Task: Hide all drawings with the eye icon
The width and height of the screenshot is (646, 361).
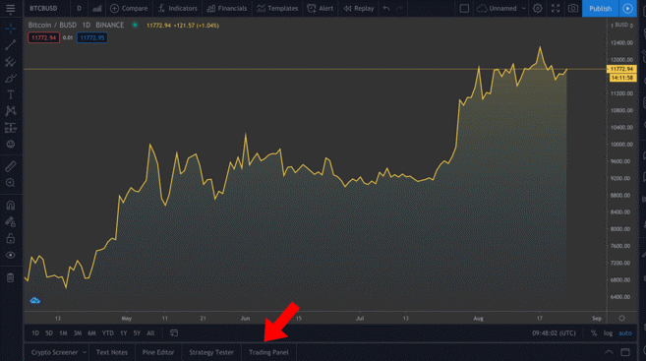Action: (x=10, y=255)
